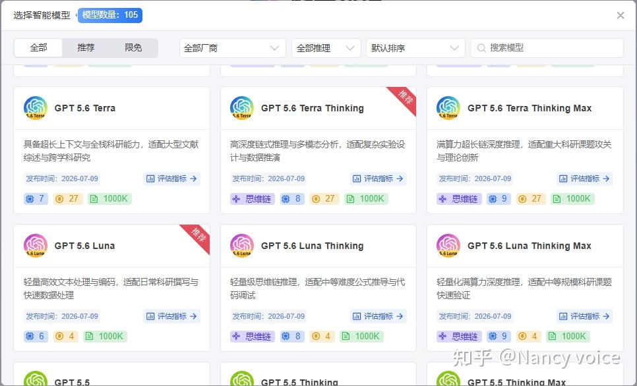Open 评估指标 for GPT 5.6 Terra
The width and height of the screenshot is (637, 386).
(171, 179)
